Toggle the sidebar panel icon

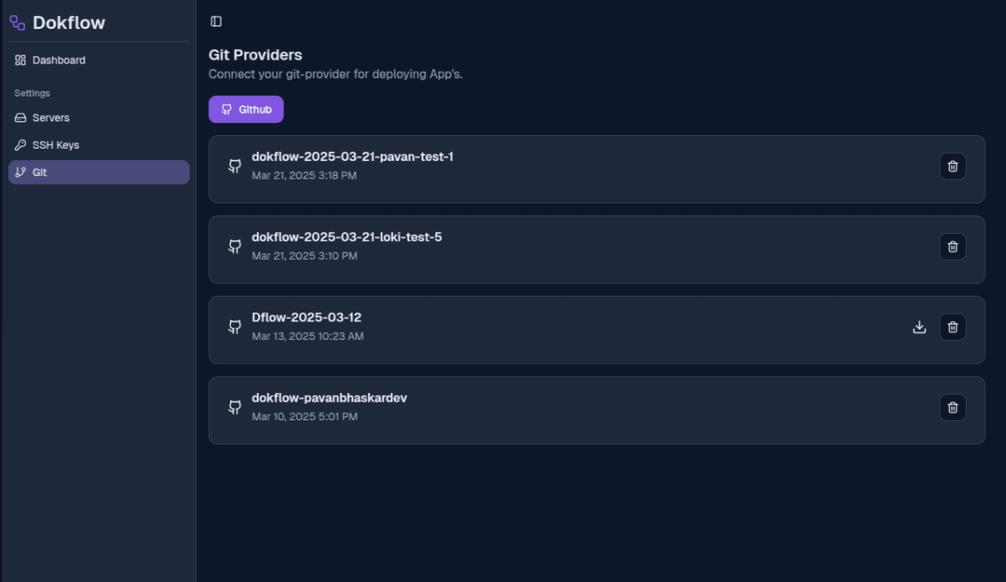tap(216, 21)
